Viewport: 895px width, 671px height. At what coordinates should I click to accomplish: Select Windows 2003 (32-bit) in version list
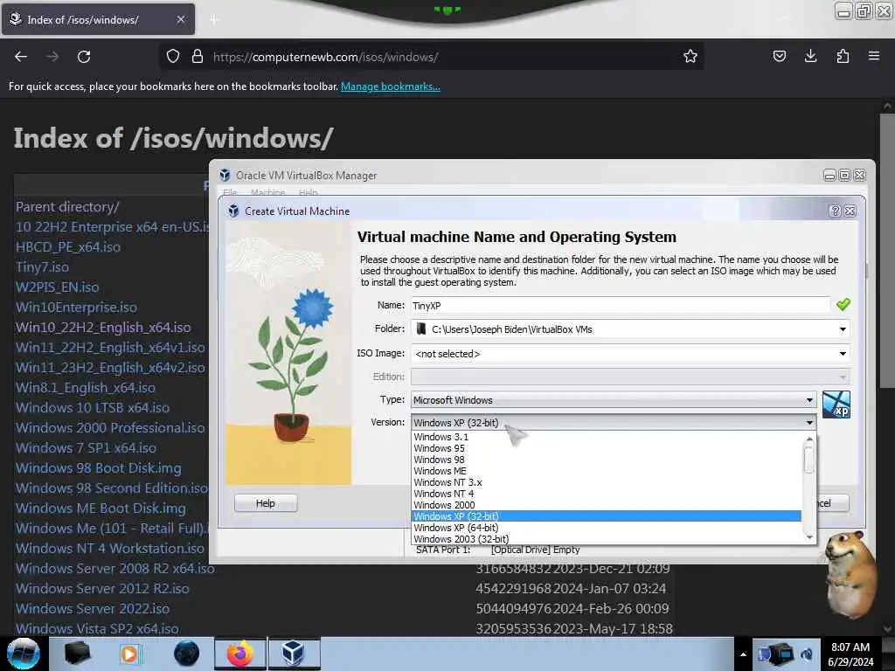607,539
